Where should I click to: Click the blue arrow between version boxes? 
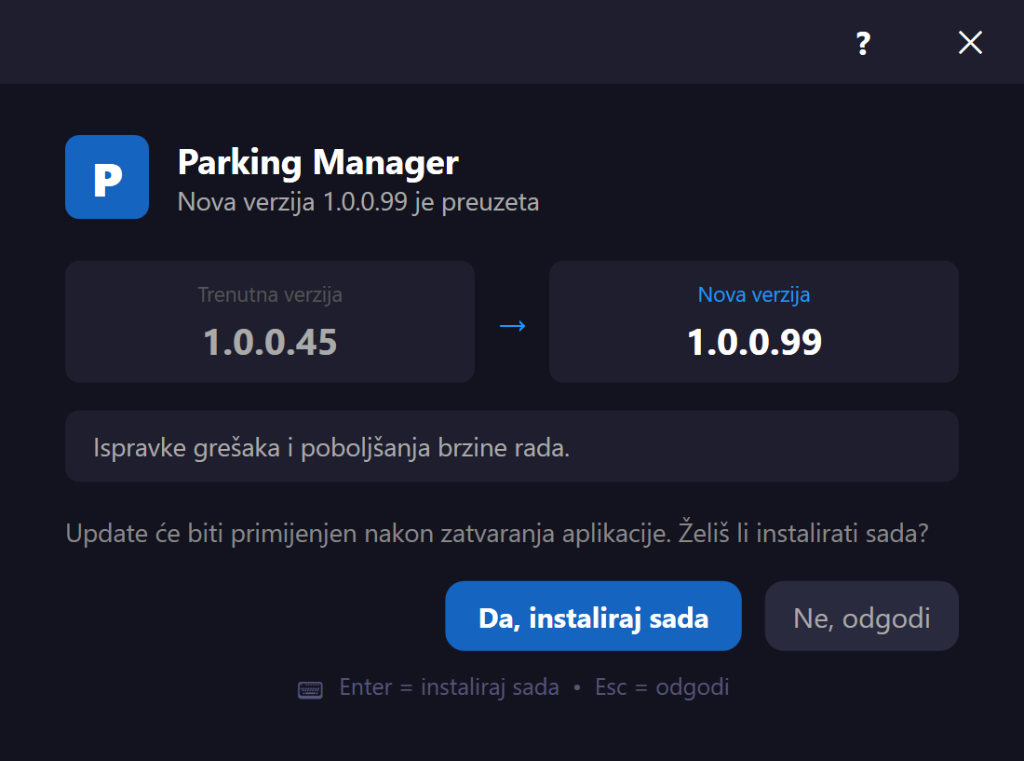pos(512,325)
